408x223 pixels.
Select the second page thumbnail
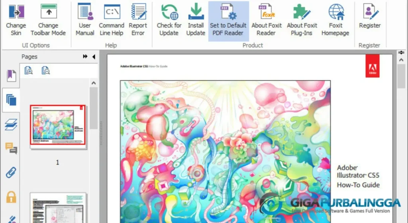pyautogui.click(x=58, y=207)
